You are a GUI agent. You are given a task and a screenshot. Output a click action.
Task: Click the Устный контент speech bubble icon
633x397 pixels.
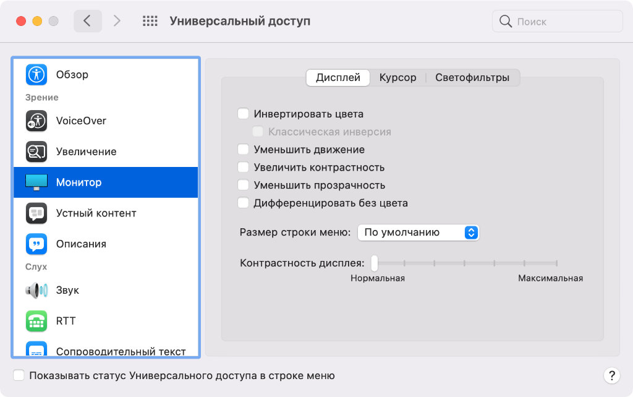coord(36,213)
